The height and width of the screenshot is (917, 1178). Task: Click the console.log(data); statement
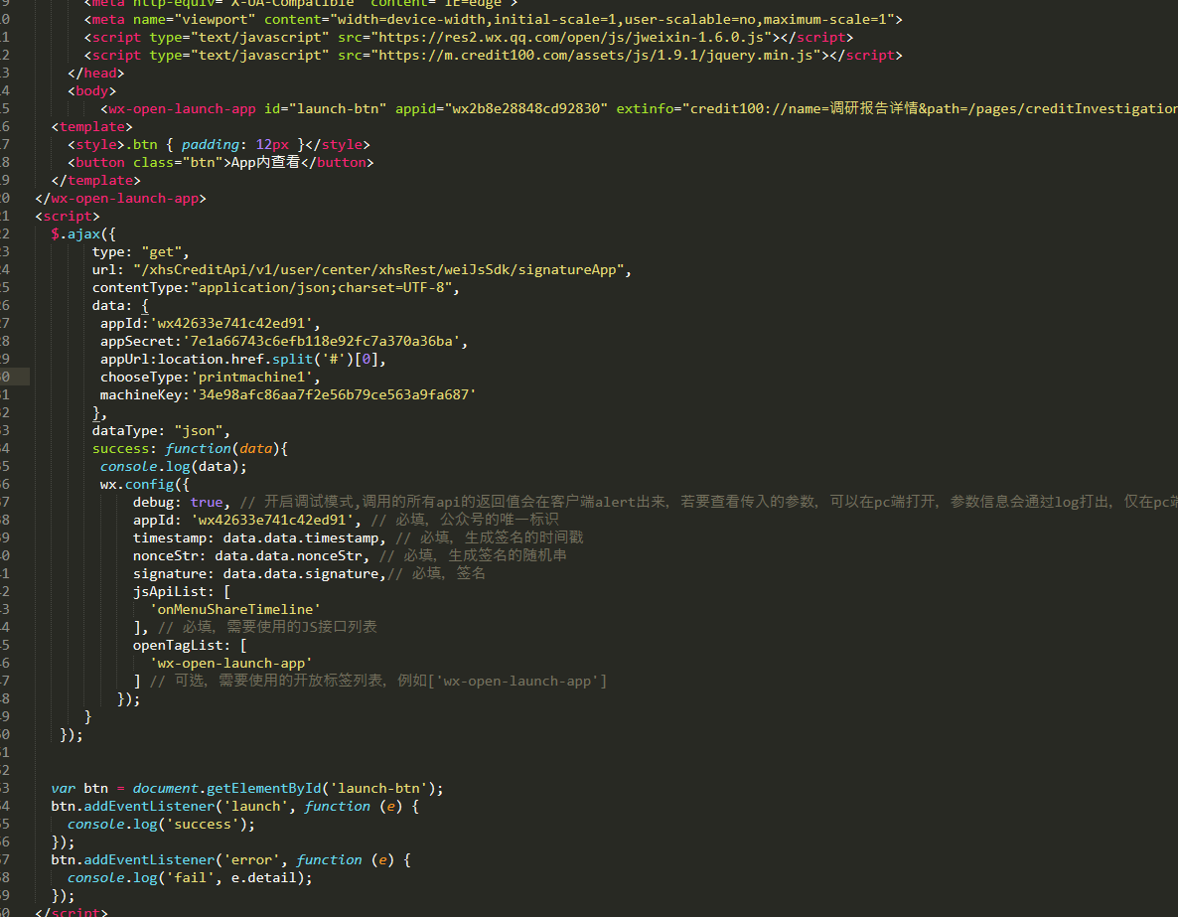[x=174, y=467]
